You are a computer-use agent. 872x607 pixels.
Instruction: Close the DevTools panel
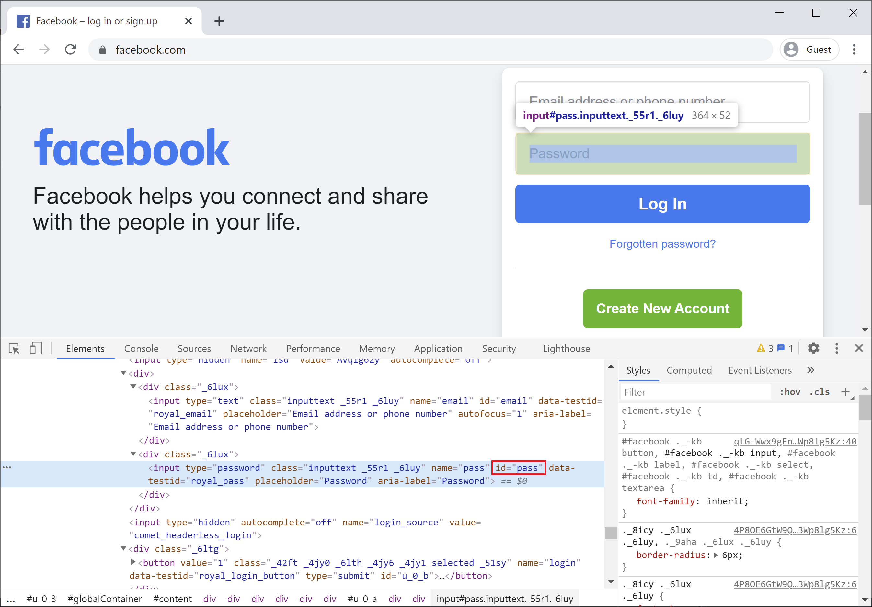(859, 348)
